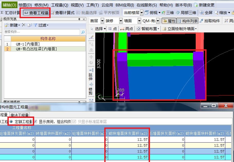The width and height of the screenshot is (234, 162).
Task: Click the move icon in vertical toolbar
Action: click(x=91, y=57)
